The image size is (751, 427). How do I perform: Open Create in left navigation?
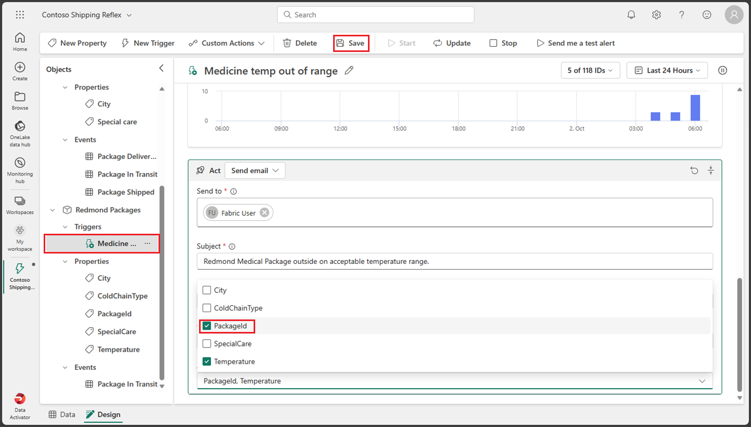(20, 71)
